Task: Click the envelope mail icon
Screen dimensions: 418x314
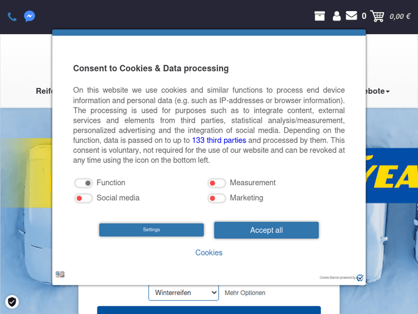Action: click(x=351, y=16)
